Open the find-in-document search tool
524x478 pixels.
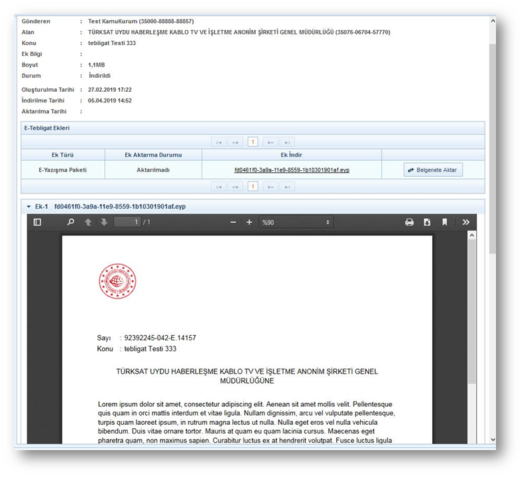[x=71, y=222]
